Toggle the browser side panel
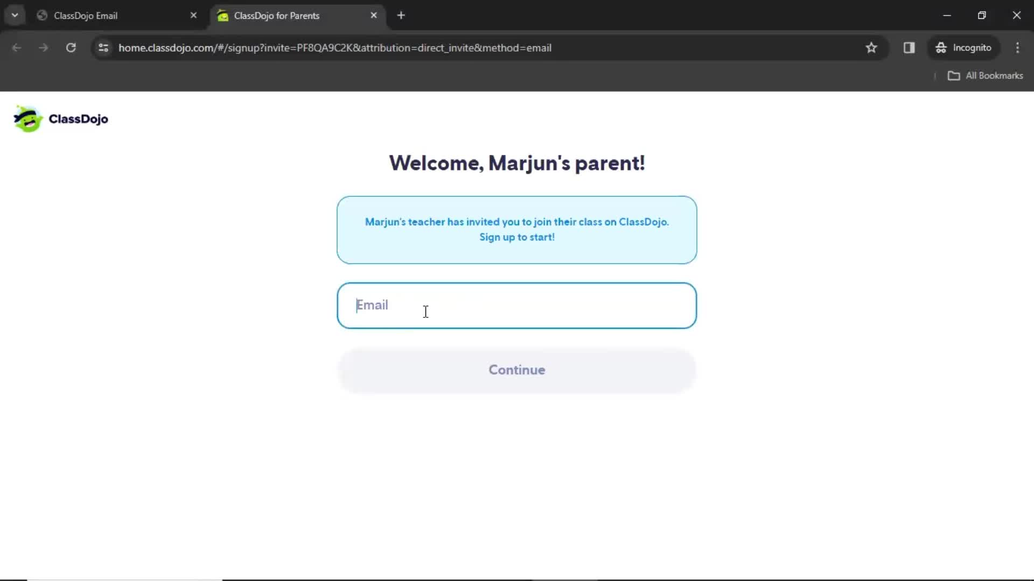Image resolution: width=1034 pixels, height=581 pixels. (909, 48)
